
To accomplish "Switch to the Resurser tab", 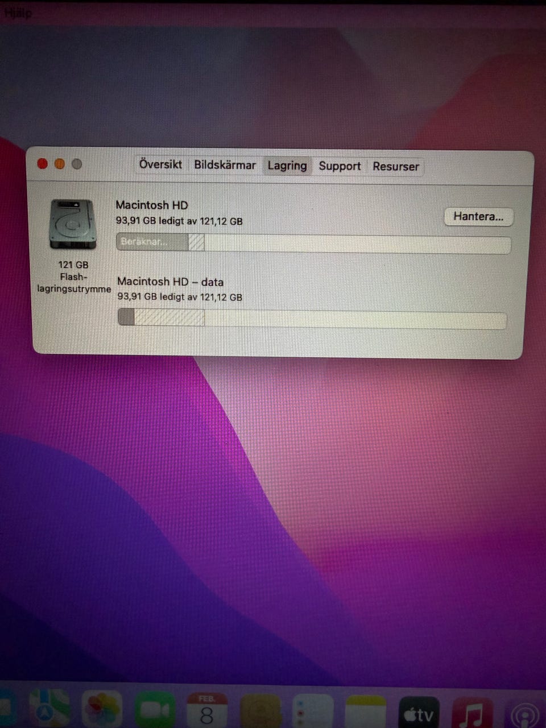I will pos(396,167).
